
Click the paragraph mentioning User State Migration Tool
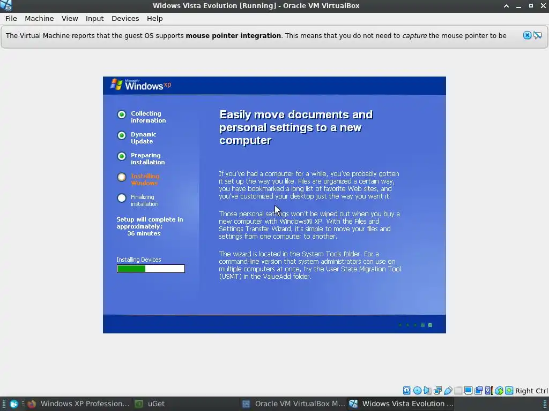pos(310,265)
